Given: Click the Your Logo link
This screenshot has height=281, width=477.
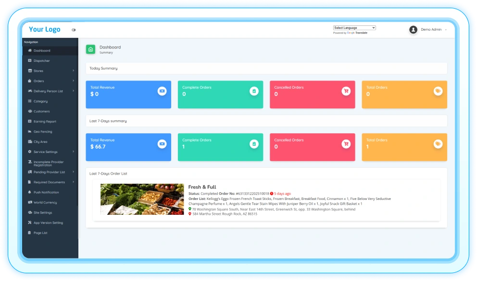Looking at the screenshot, I should click(x=44, y=29).
